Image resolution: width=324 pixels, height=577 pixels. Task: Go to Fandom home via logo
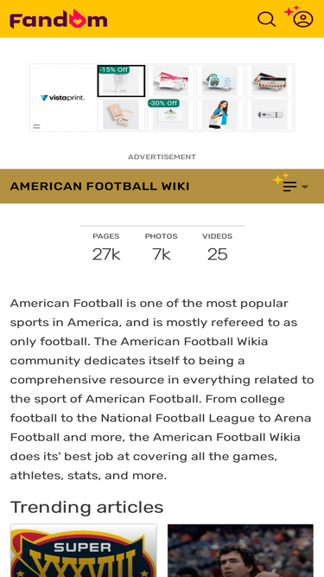click(x=59, y=19)
